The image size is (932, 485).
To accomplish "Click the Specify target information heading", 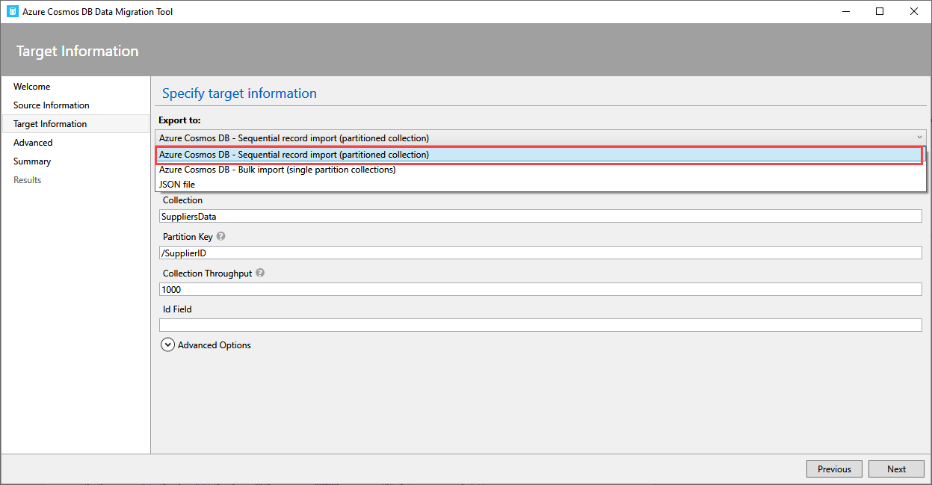I will point(239,93).
